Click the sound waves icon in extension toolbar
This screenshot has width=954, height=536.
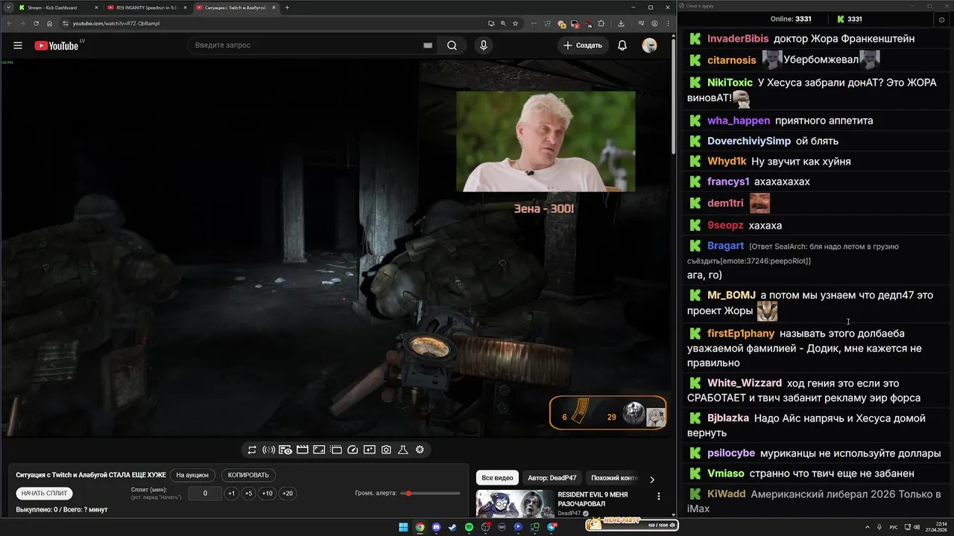[268, 450]
